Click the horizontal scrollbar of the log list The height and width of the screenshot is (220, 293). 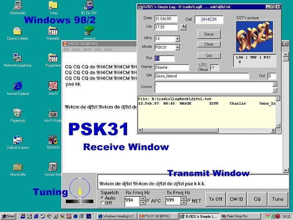coord(207,130)
